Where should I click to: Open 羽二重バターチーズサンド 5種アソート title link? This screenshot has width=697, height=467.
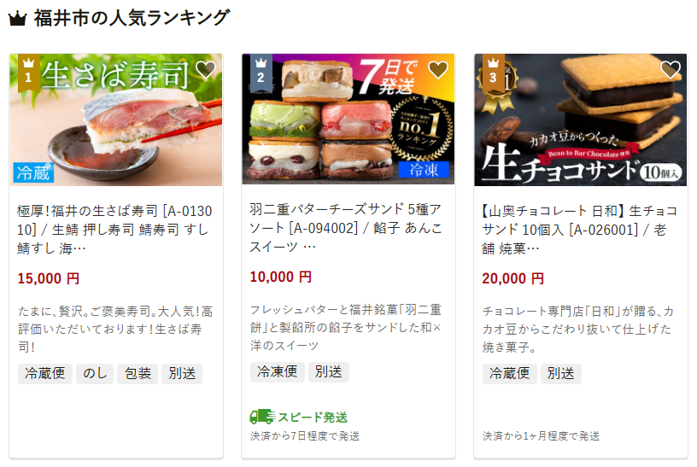pyautogui.click(x=346, y=228)
